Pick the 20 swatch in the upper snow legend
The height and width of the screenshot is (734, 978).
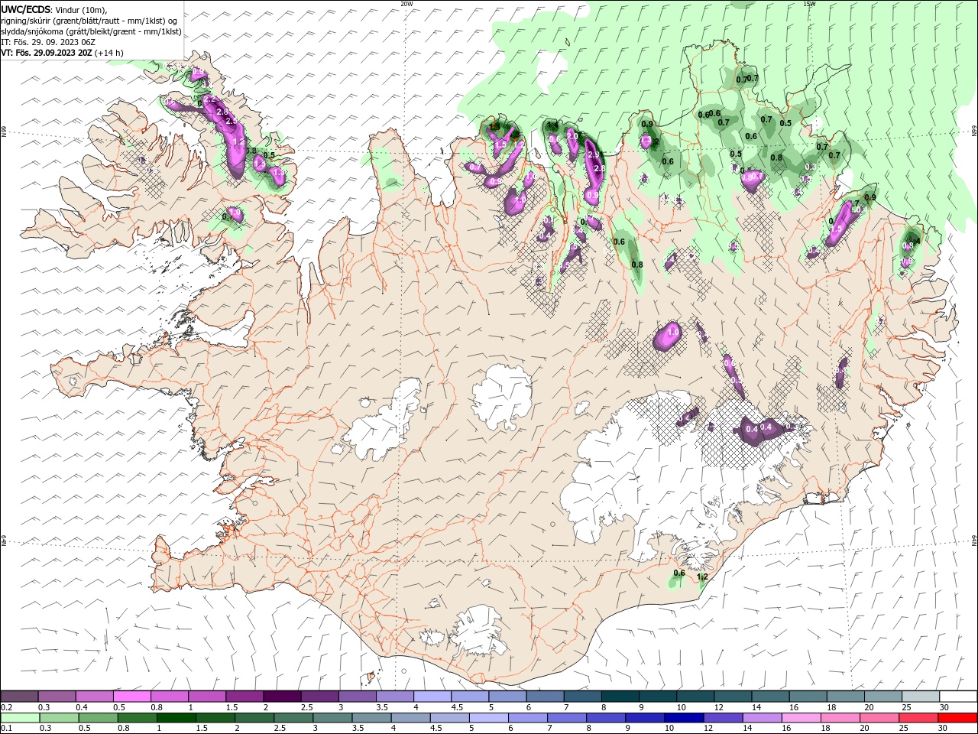pos(882,697)
